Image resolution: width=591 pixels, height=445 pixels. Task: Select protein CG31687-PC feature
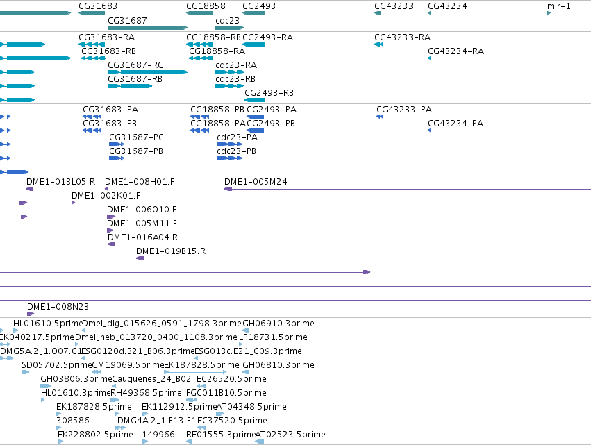click(117, 144)
